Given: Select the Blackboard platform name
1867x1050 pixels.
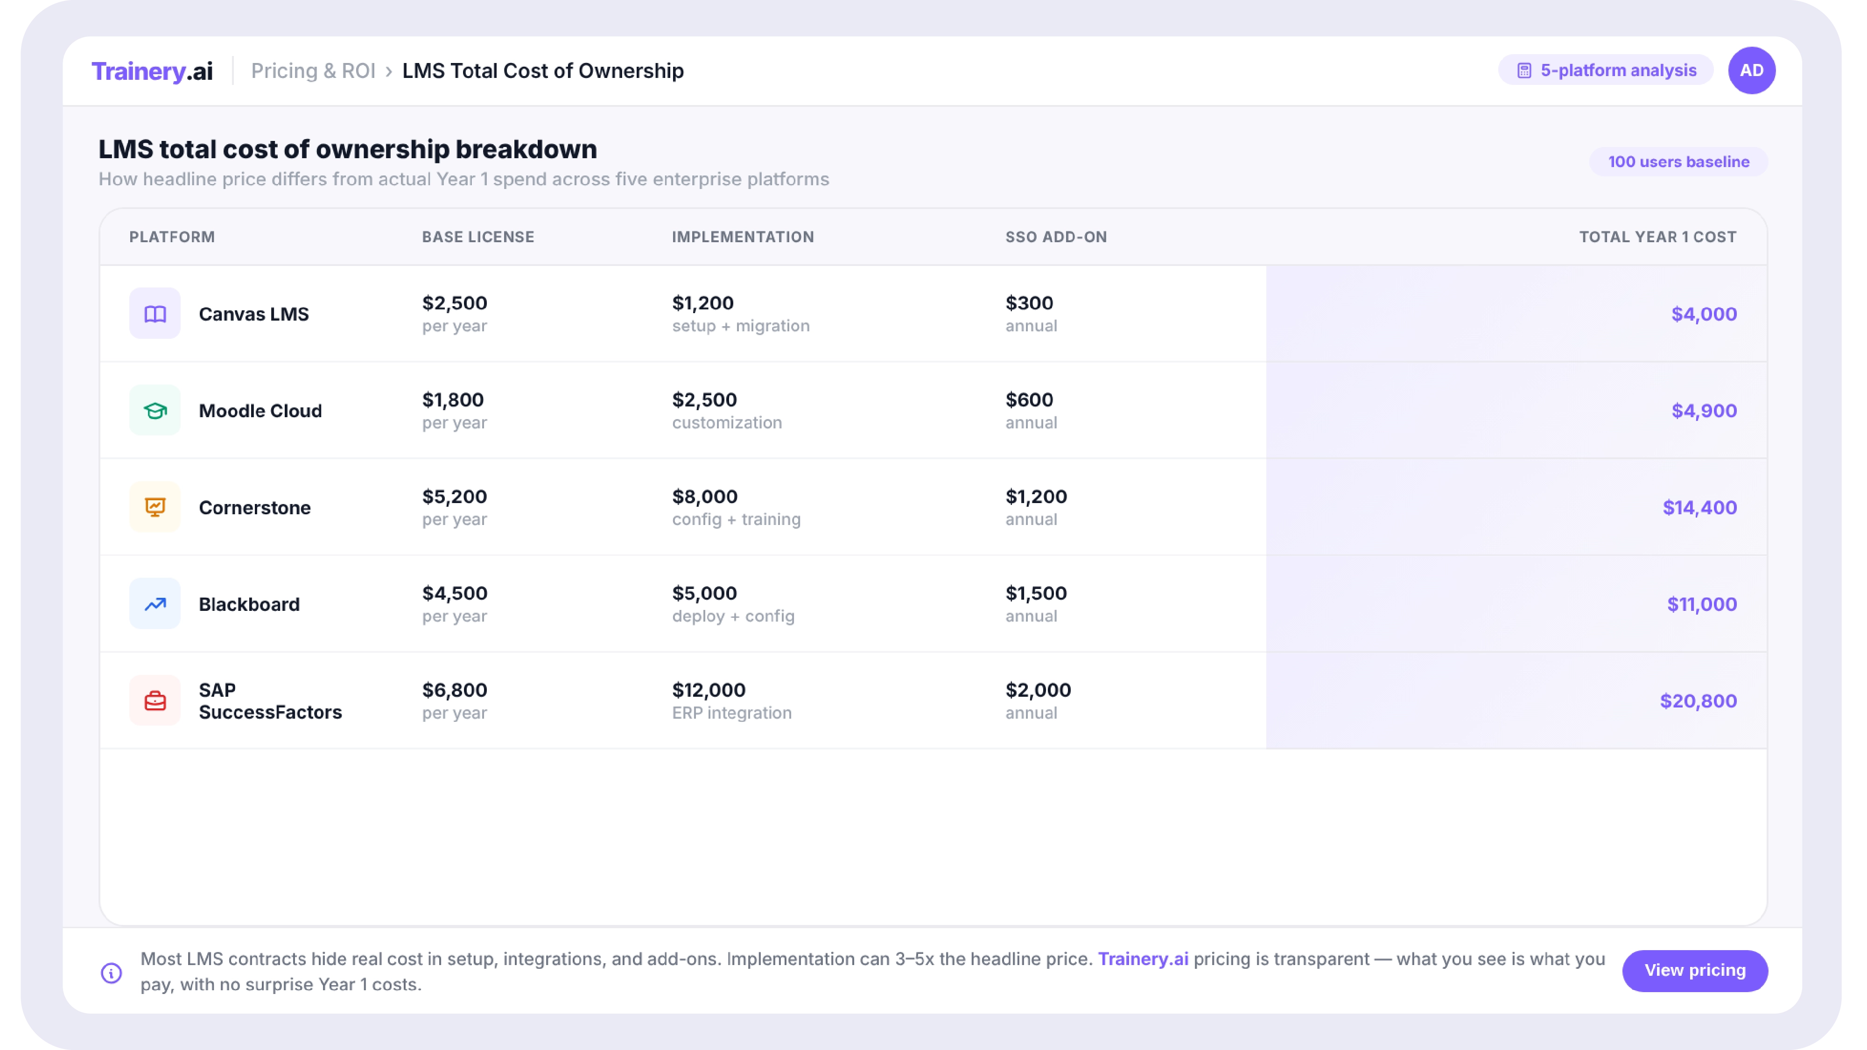Looking at the screenshot, I should 249,604.
